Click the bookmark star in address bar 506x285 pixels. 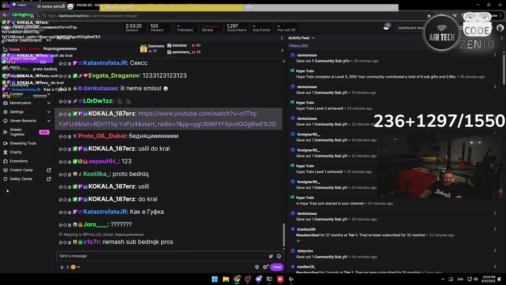[x=429, y=16]
